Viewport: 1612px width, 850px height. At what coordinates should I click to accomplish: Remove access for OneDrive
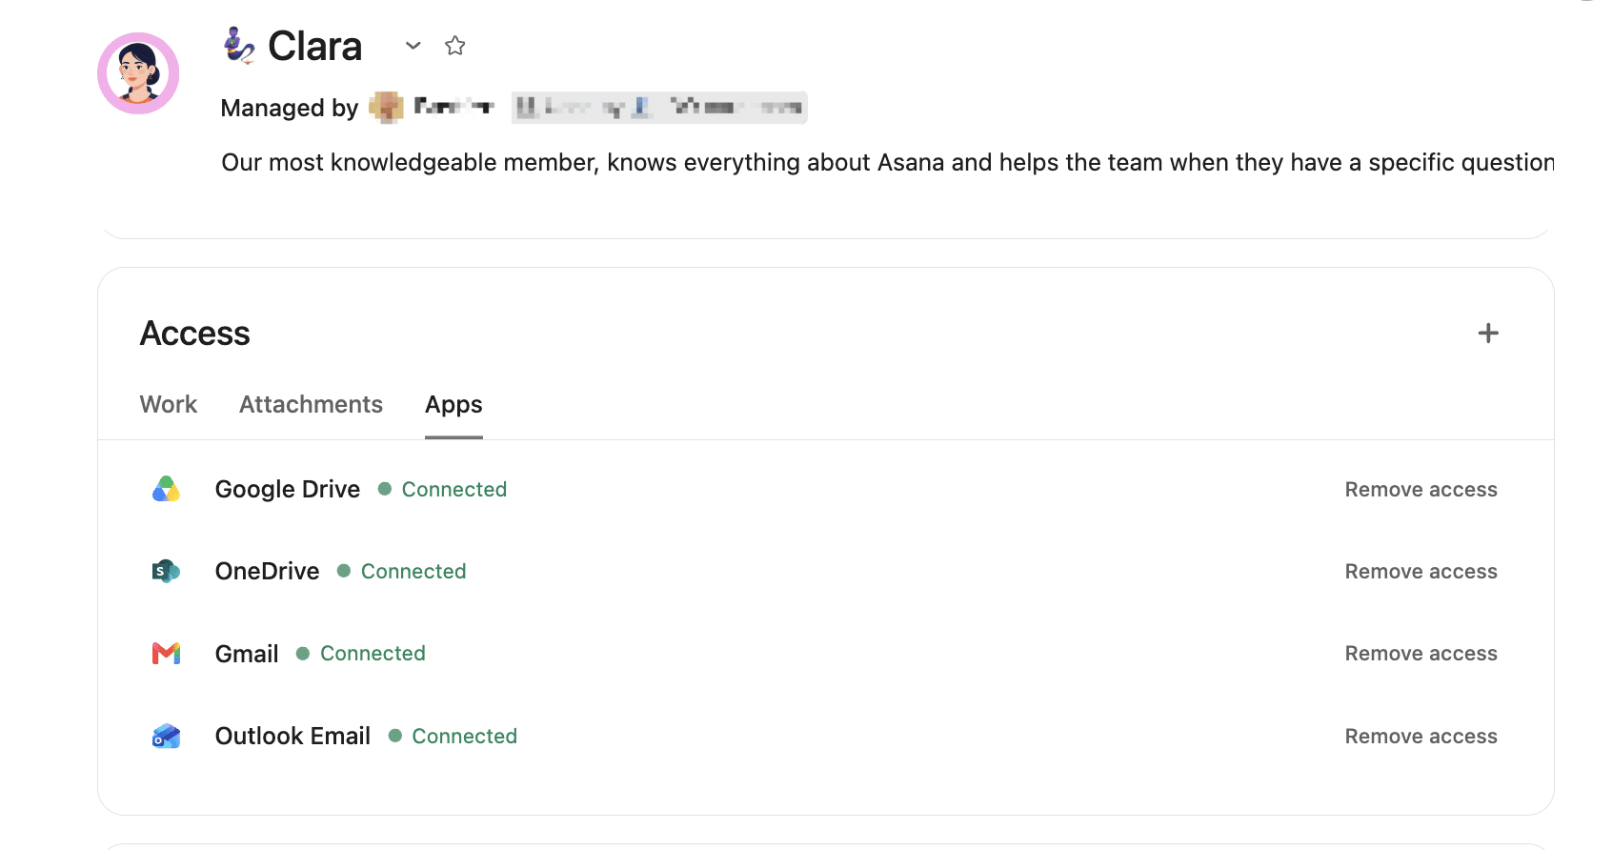1421,572
